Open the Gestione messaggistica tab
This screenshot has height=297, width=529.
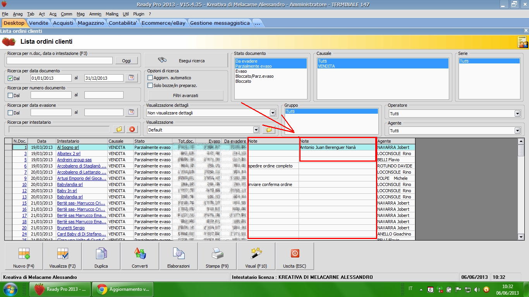pos(220,23)
